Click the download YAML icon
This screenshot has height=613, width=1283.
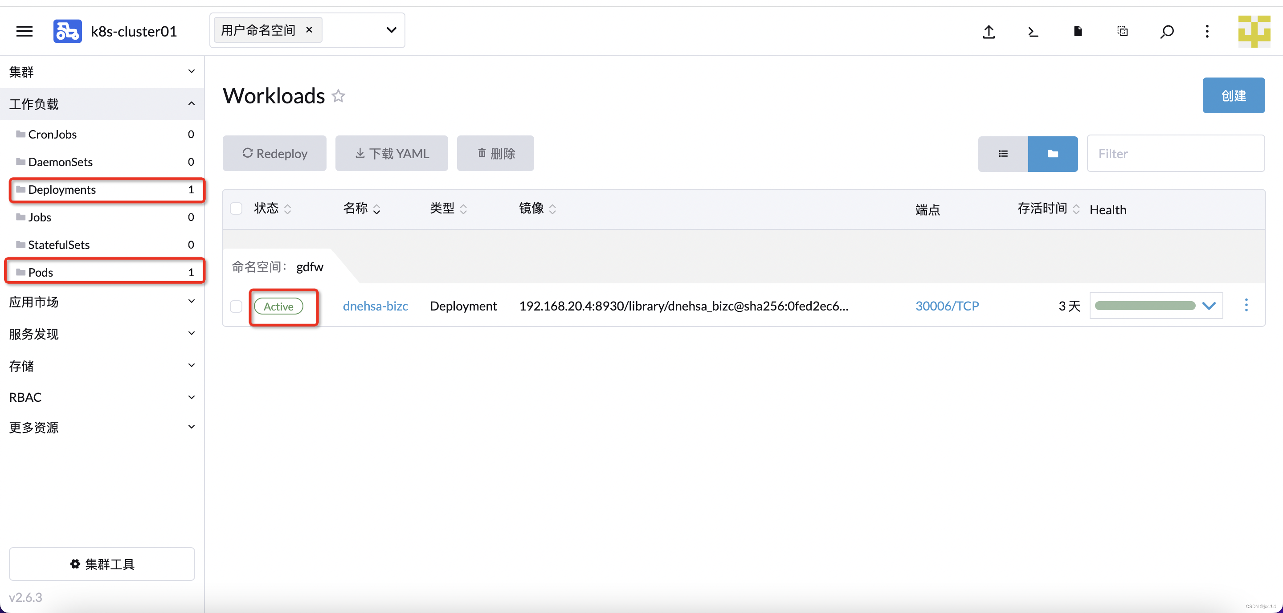391,153
